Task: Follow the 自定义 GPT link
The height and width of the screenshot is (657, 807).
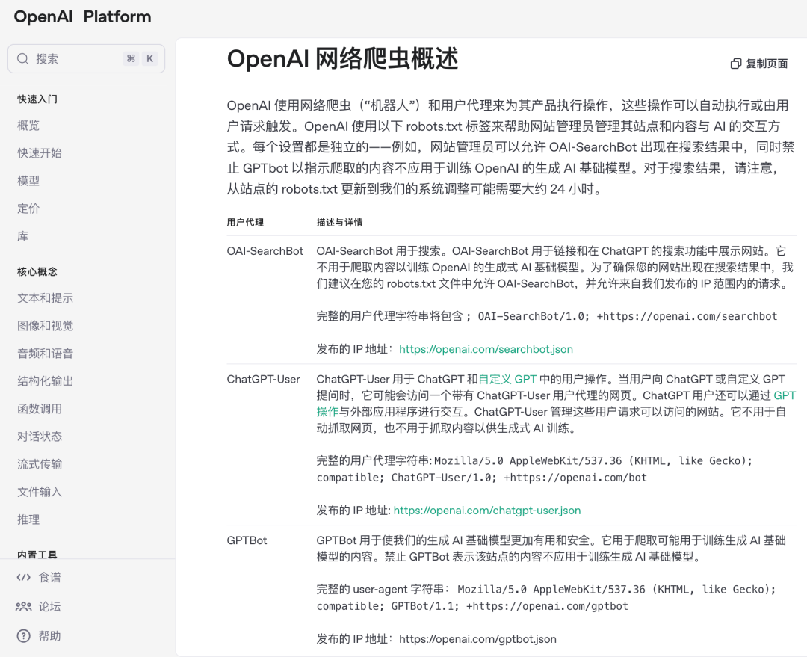Action: 507,380
